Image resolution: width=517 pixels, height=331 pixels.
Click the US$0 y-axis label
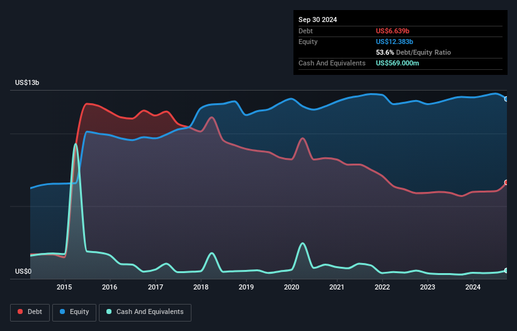23,271
